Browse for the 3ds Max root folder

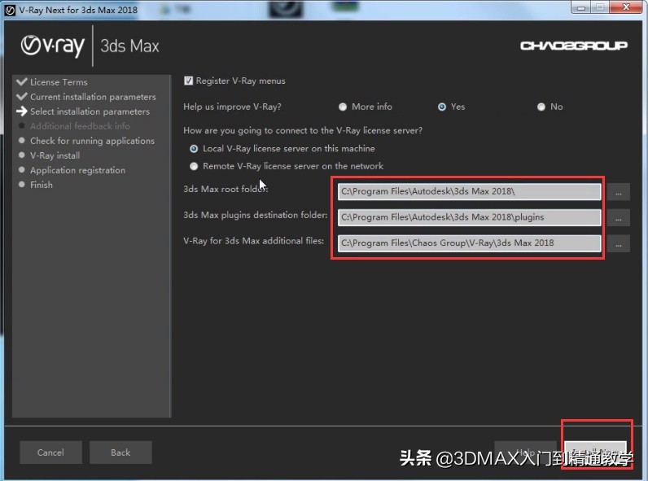tap(618, 192)
